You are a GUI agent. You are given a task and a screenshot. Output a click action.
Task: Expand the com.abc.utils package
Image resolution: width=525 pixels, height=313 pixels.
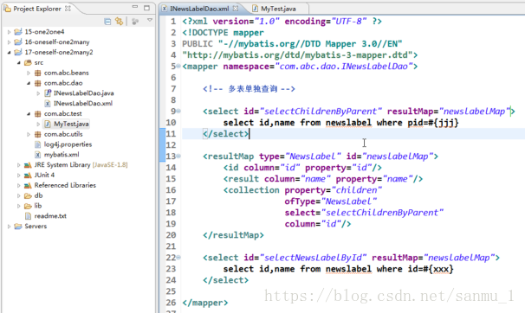(29, 134)
